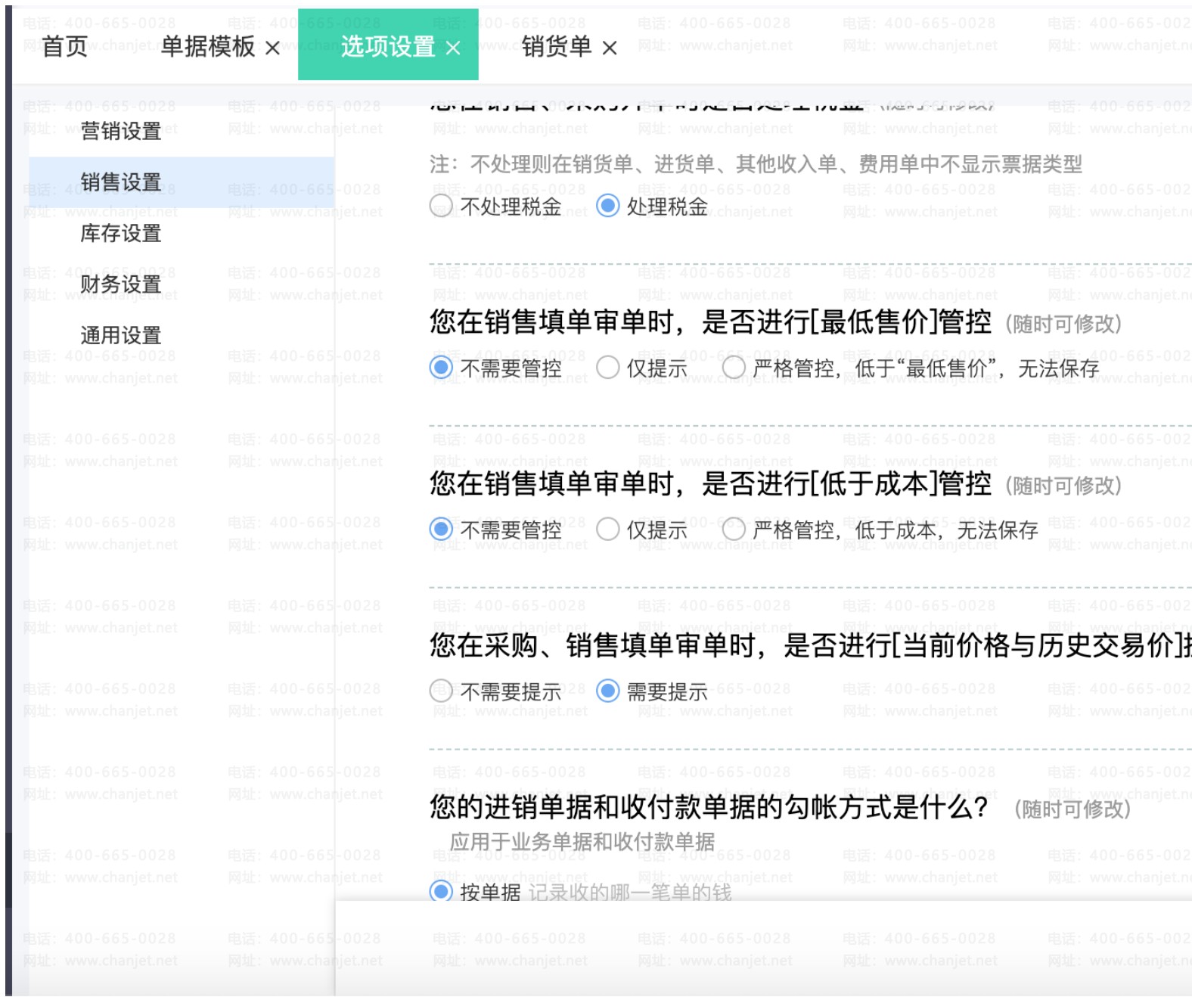Screen dimensions: 1192x997
Task: Click the 勾帐方式 question heading
Action: tap(709, 807)
